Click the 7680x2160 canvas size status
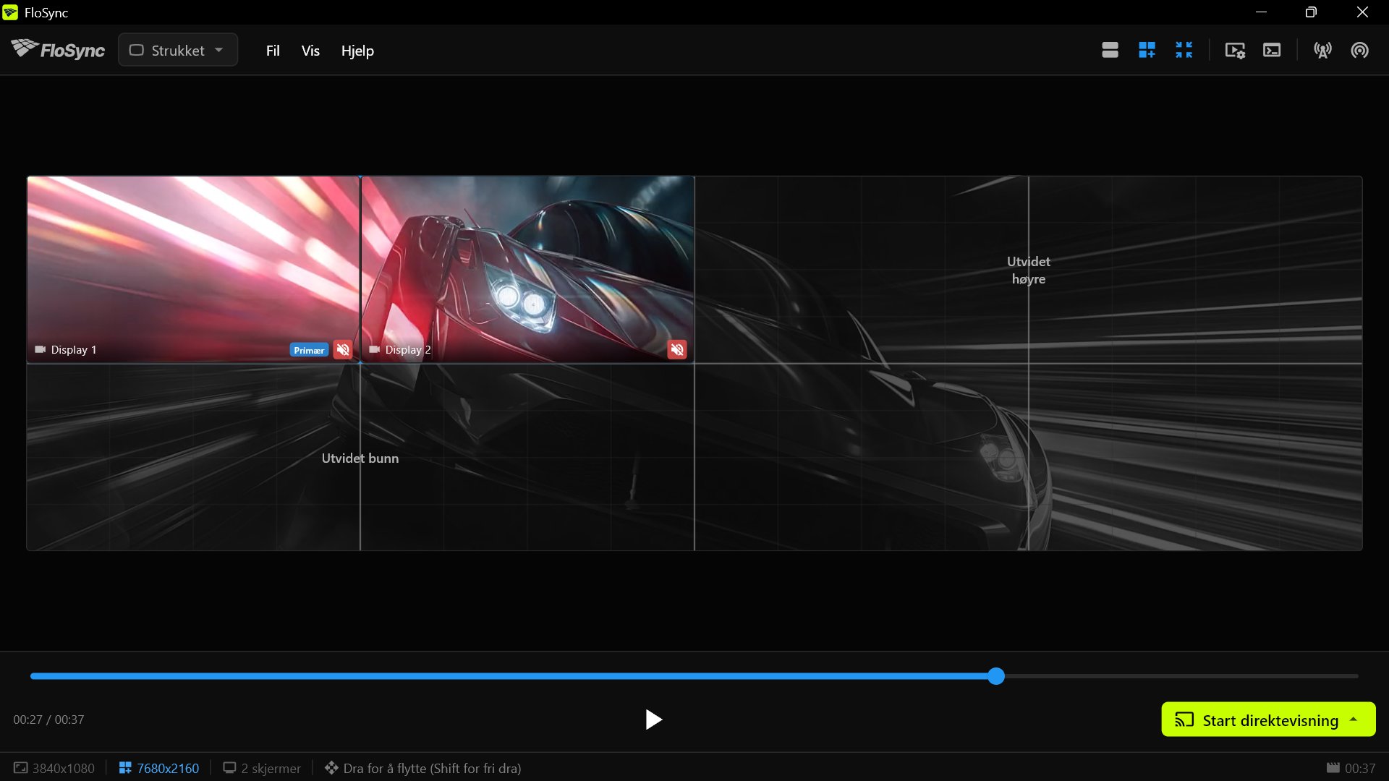The image size is (1389, 781). tap(159, 768)
